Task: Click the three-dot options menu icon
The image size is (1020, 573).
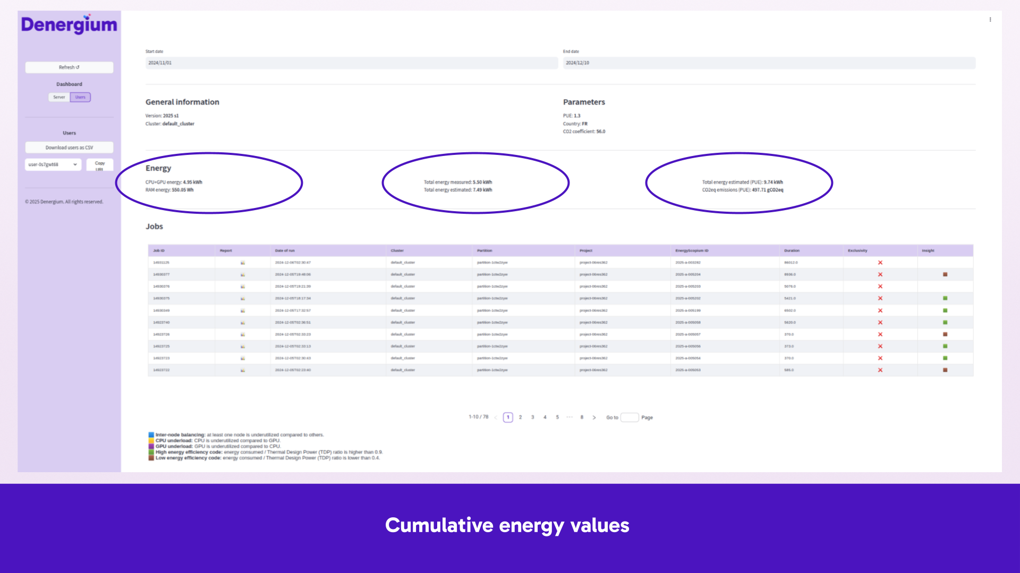Action: point(990,20)
